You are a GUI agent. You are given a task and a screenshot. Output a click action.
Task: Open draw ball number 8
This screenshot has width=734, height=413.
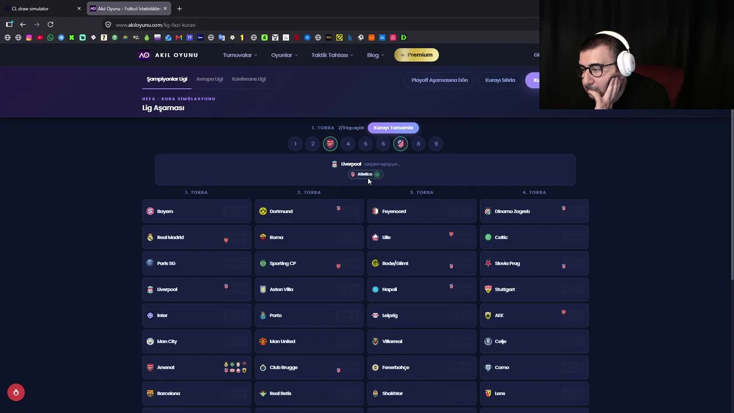coord(419,144)
